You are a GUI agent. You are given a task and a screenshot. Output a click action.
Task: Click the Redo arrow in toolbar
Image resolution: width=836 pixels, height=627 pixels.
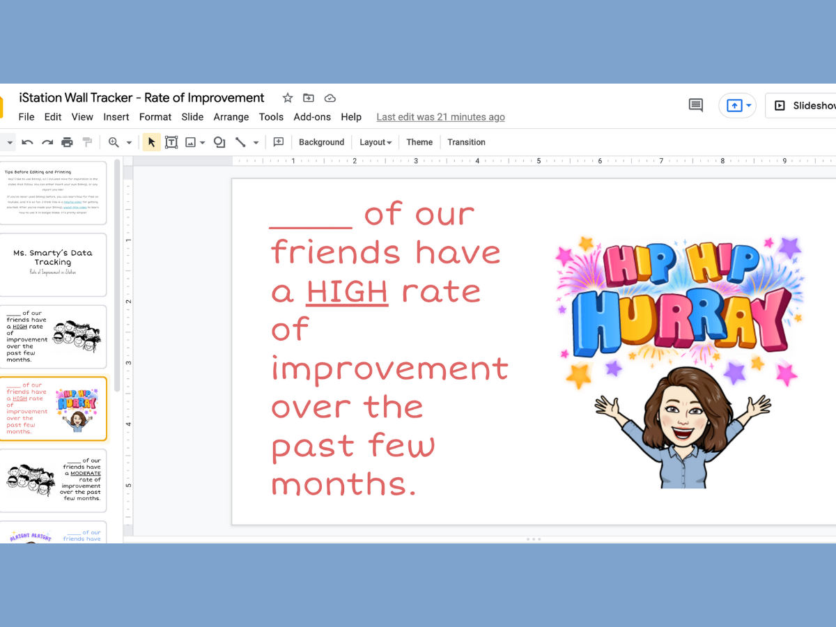[47, 142]
